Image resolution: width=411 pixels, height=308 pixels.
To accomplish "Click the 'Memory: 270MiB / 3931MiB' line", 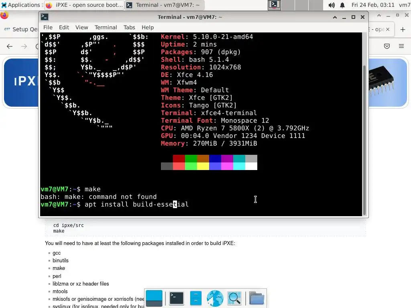I will coord(209,143).
